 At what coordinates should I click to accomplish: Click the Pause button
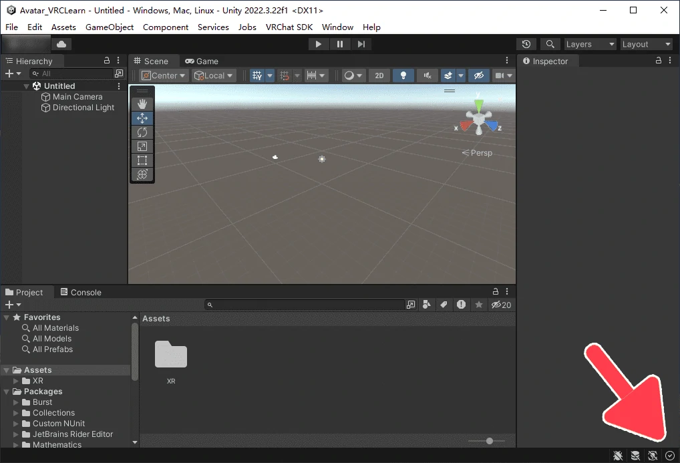point(340,44)
